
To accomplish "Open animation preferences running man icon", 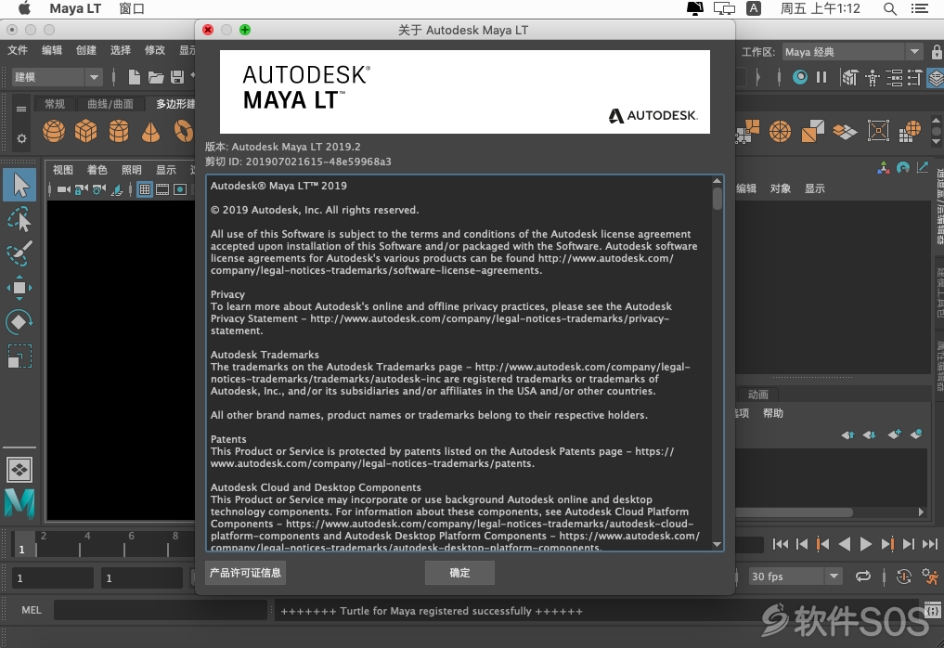I will [x=930, y=577].
